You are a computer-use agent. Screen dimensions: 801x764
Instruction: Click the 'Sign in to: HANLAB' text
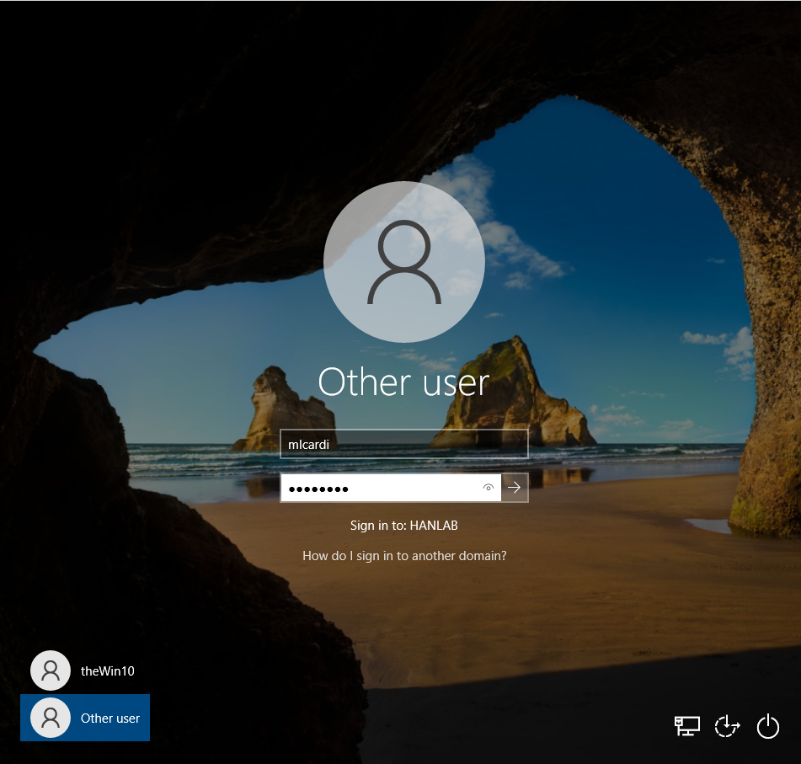click(403, 523)
